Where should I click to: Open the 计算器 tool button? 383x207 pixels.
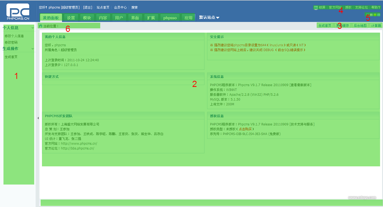point(376,26)
